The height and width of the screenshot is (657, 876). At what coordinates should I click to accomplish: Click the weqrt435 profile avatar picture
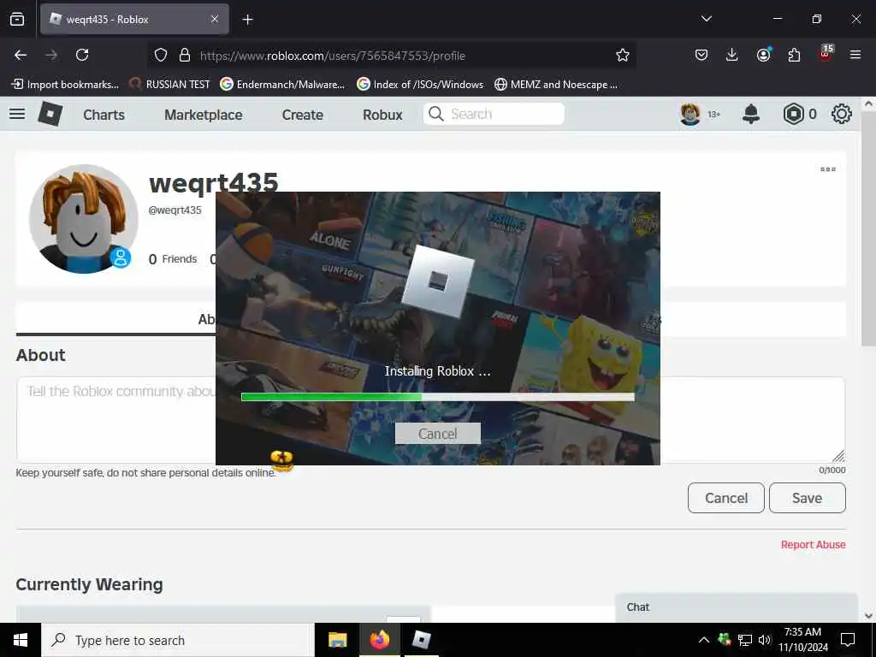coord(84,218)
